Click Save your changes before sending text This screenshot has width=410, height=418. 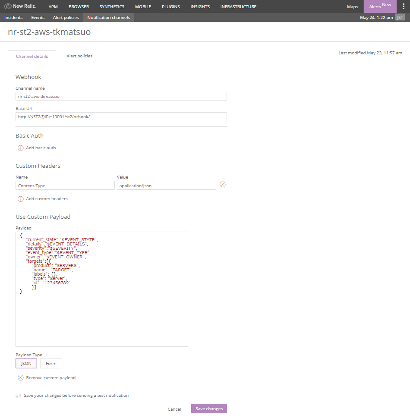click(76, 395)
